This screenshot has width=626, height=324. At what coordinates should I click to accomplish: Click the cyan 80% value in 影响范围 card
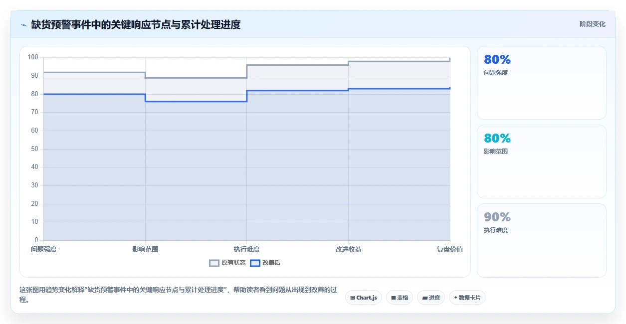497,138
